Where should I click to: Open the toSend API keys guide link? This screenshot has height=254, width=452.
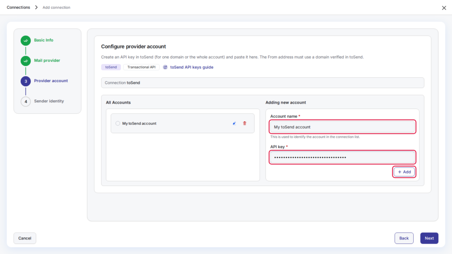tap(192, 67)
